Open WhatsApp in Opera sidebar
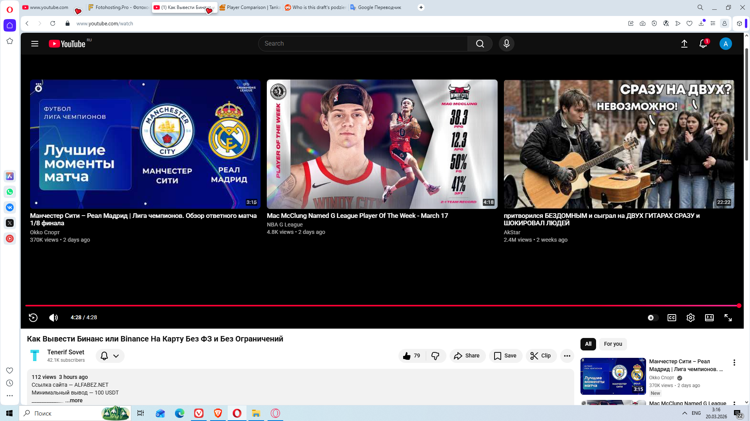 pyautogui.click(x=10, y=192)
